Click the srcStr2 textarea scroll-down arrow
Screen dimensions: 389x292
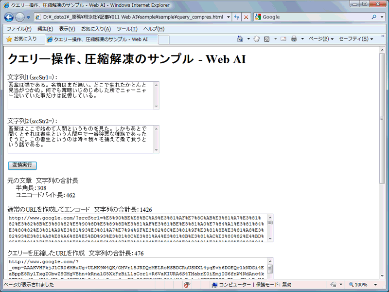click(x=156, y=150)
